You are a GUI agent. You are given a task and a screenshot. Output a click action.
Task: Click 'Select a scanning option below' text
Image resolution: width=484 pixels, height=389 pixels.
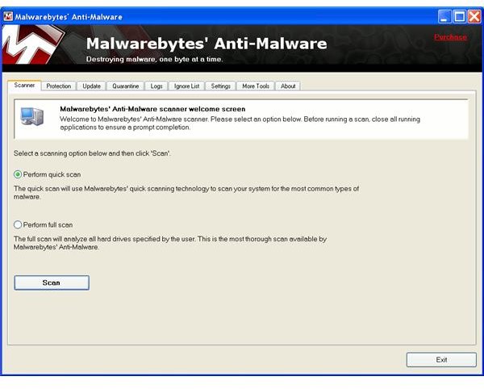coord(92,153)
